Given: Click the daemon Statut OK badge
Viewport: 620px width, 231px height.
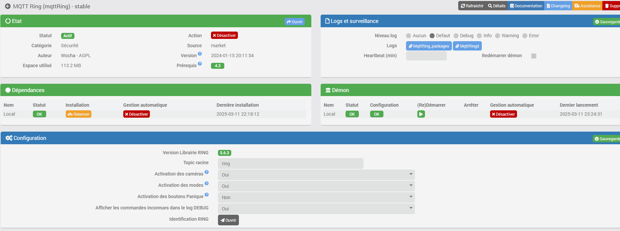Looking at the screenshot, I should (x=352, y=114).
